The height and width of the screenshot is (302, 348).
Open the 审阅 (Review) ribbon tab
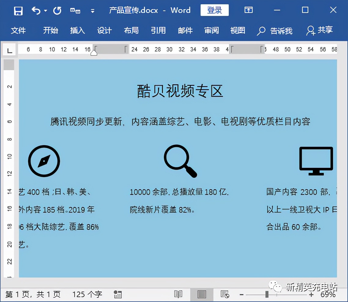[x=211, y=31]
